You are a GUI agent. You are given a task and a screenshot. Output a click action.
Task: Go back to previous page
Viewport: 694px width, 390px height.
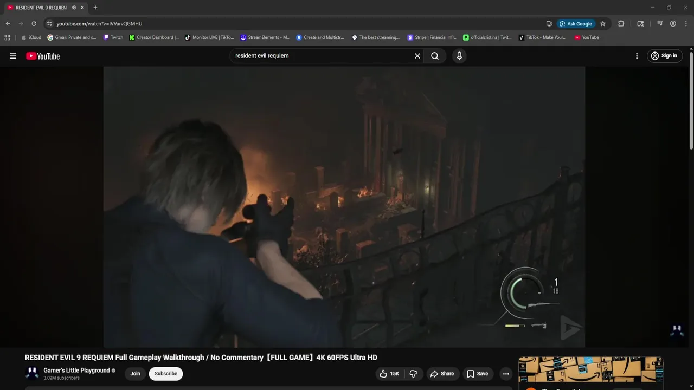(8, 24)
